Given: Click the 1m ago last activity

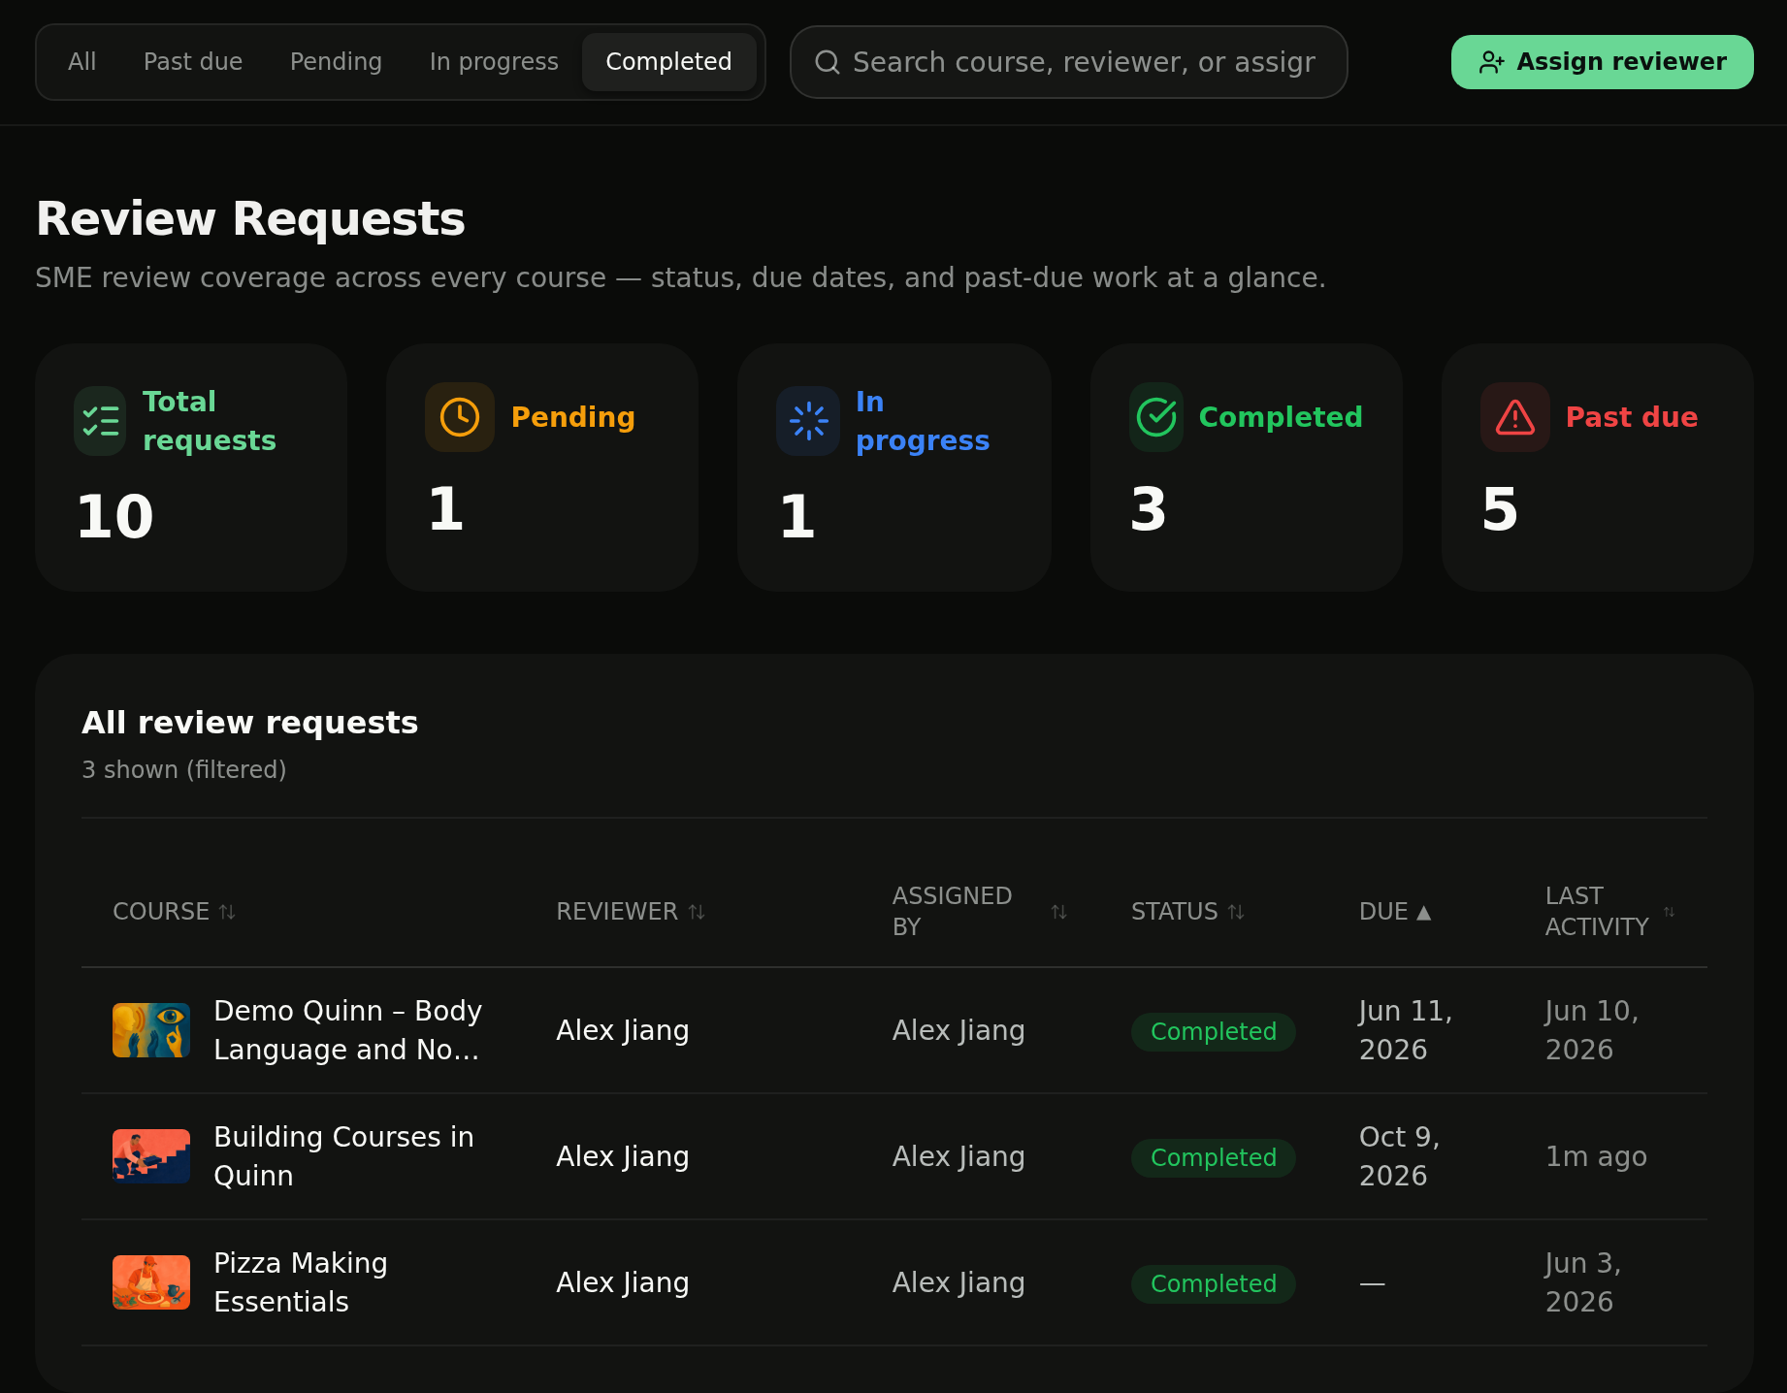Looking at the screenshot, I should tap(1596, 1156).
